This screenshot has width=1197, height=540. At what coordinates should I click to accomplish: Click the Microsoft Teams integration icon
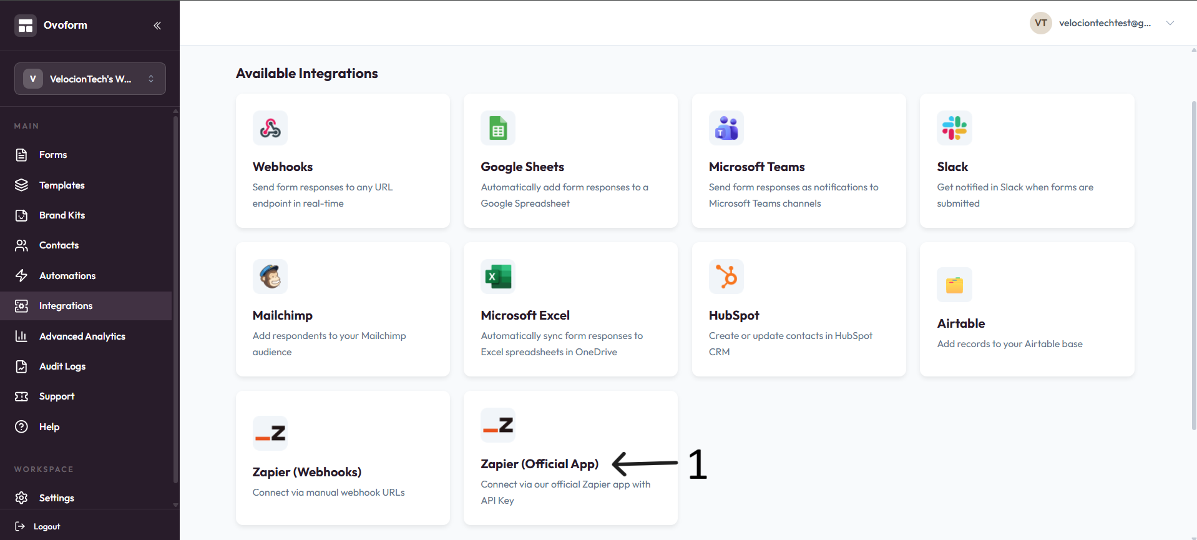pos(726,128)
